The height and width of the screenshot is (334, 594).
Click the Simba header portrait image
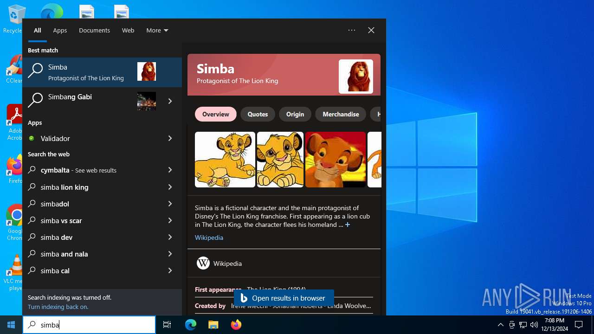pos(356,77)
